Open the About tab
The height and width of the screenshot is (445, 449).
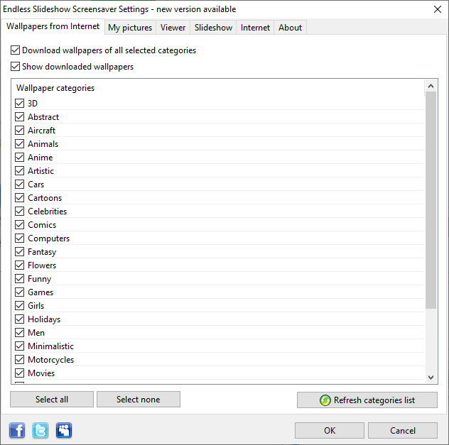tap(290, 28)
